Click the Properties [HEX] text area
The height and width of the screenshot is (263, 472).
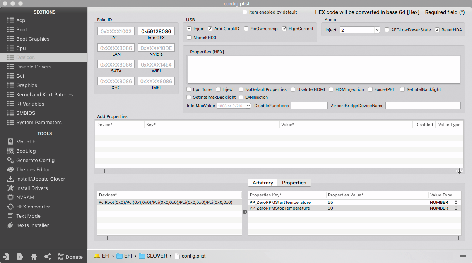pos(324,70)
